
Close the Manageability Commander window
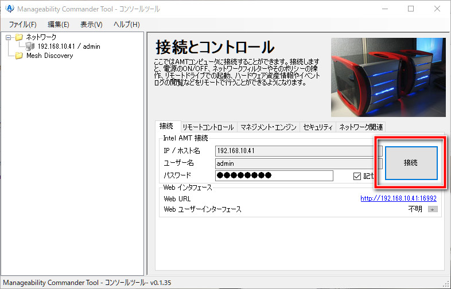[437, 9]
